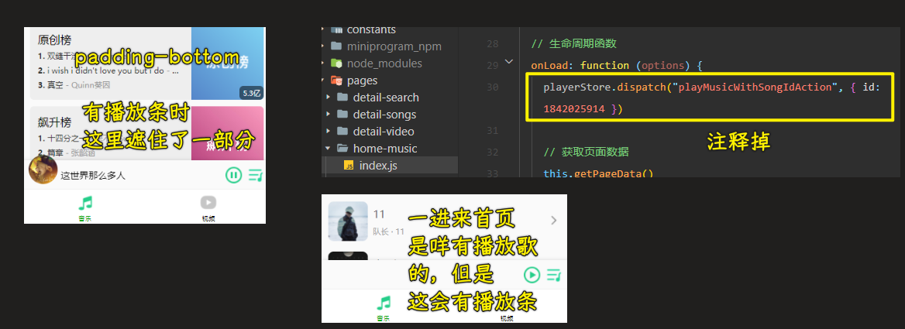Click the '// 生命周期函数' comment line

(x=574, y=44)
